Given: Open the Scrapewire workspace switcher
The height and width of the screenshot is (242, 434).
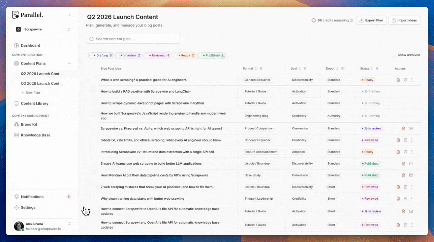Looking at the screenshot, I should pyautogui.click(x=43, y=29).
